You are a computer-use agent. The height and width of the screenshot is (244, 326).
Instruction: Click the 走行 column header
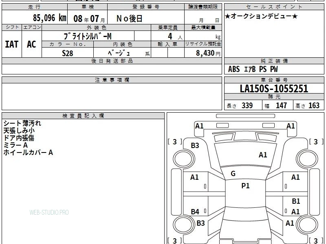click(35, 7)
